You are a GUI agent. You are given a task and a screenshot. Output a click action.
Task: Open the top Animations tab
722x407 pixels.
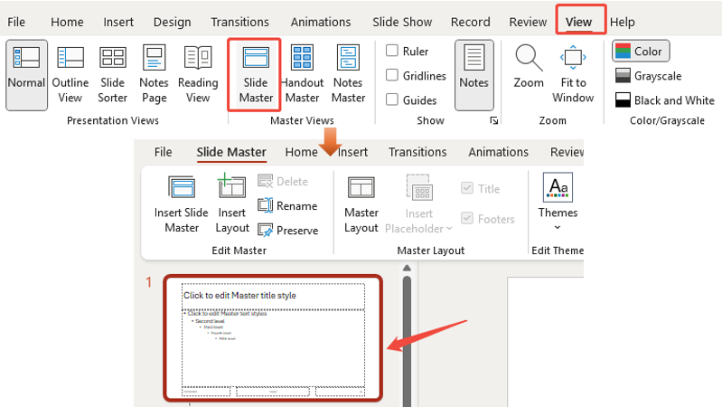[321, 22]
